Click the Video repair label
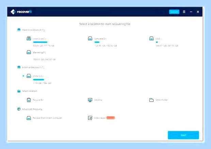 [100, 118]
